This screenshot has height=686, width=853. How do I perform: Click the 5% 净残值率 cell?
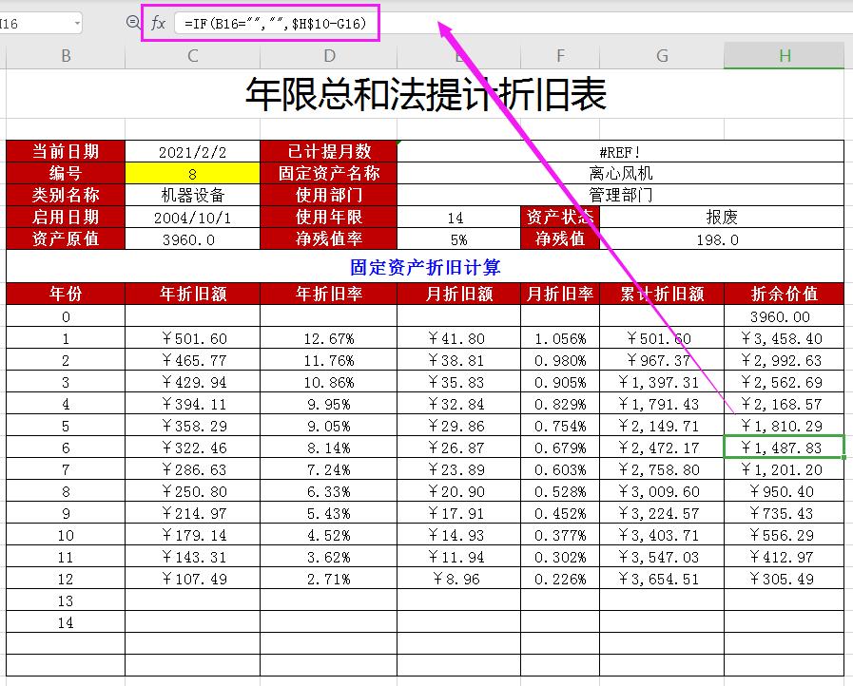click(x=459, y=239)
